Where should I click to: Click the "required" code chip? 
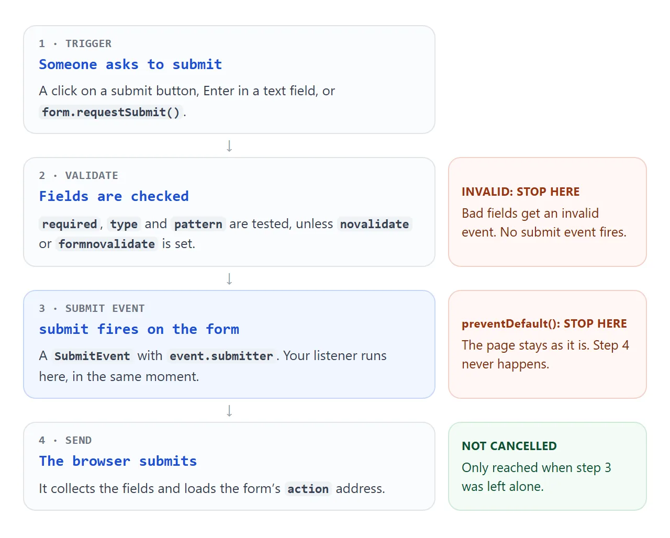click(x=70, y=224)
